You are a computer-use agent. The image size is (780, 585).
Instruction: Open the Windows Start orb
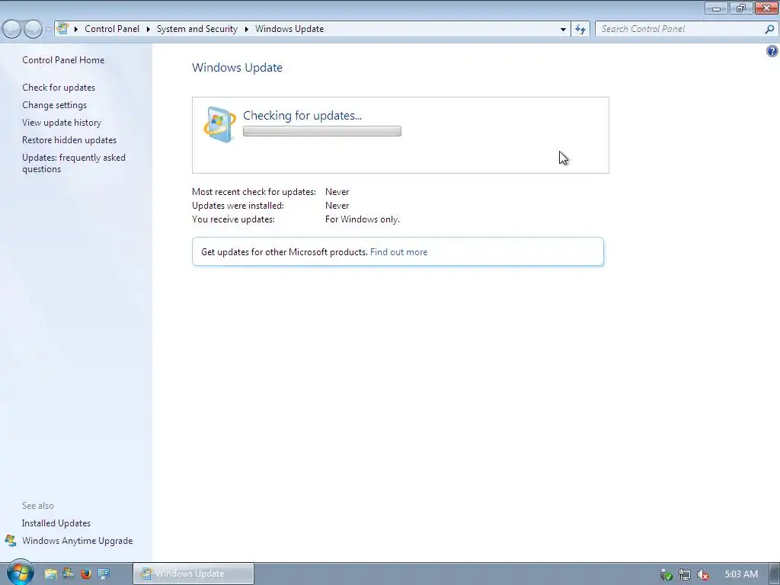point(20,573)
